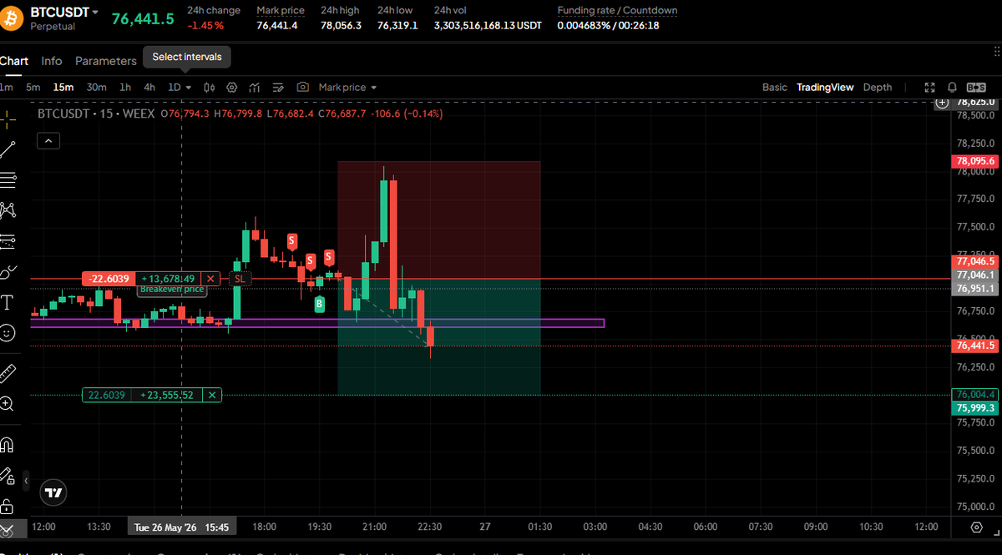Select the 1h interval
Screen dimensions: 1002x555
(125, 87)
